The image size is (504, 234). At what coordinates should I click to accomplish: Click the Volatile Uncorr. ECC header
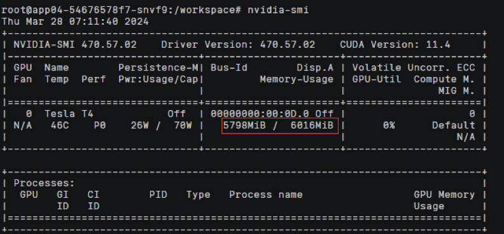414,67
